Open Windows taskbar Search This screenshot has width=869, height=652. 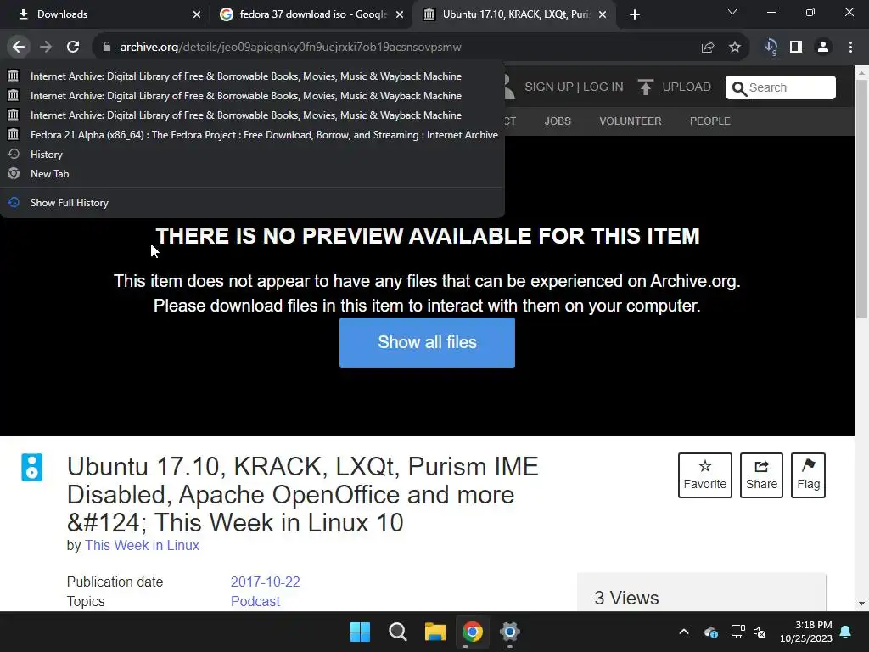click(x=397, y=632)
